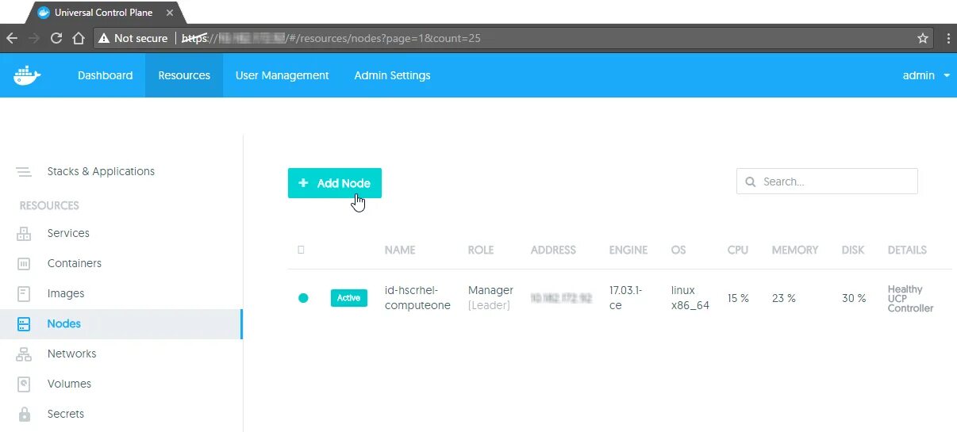Open Stacks & Applications link
The image size is (957, 432).
point(101,171)
